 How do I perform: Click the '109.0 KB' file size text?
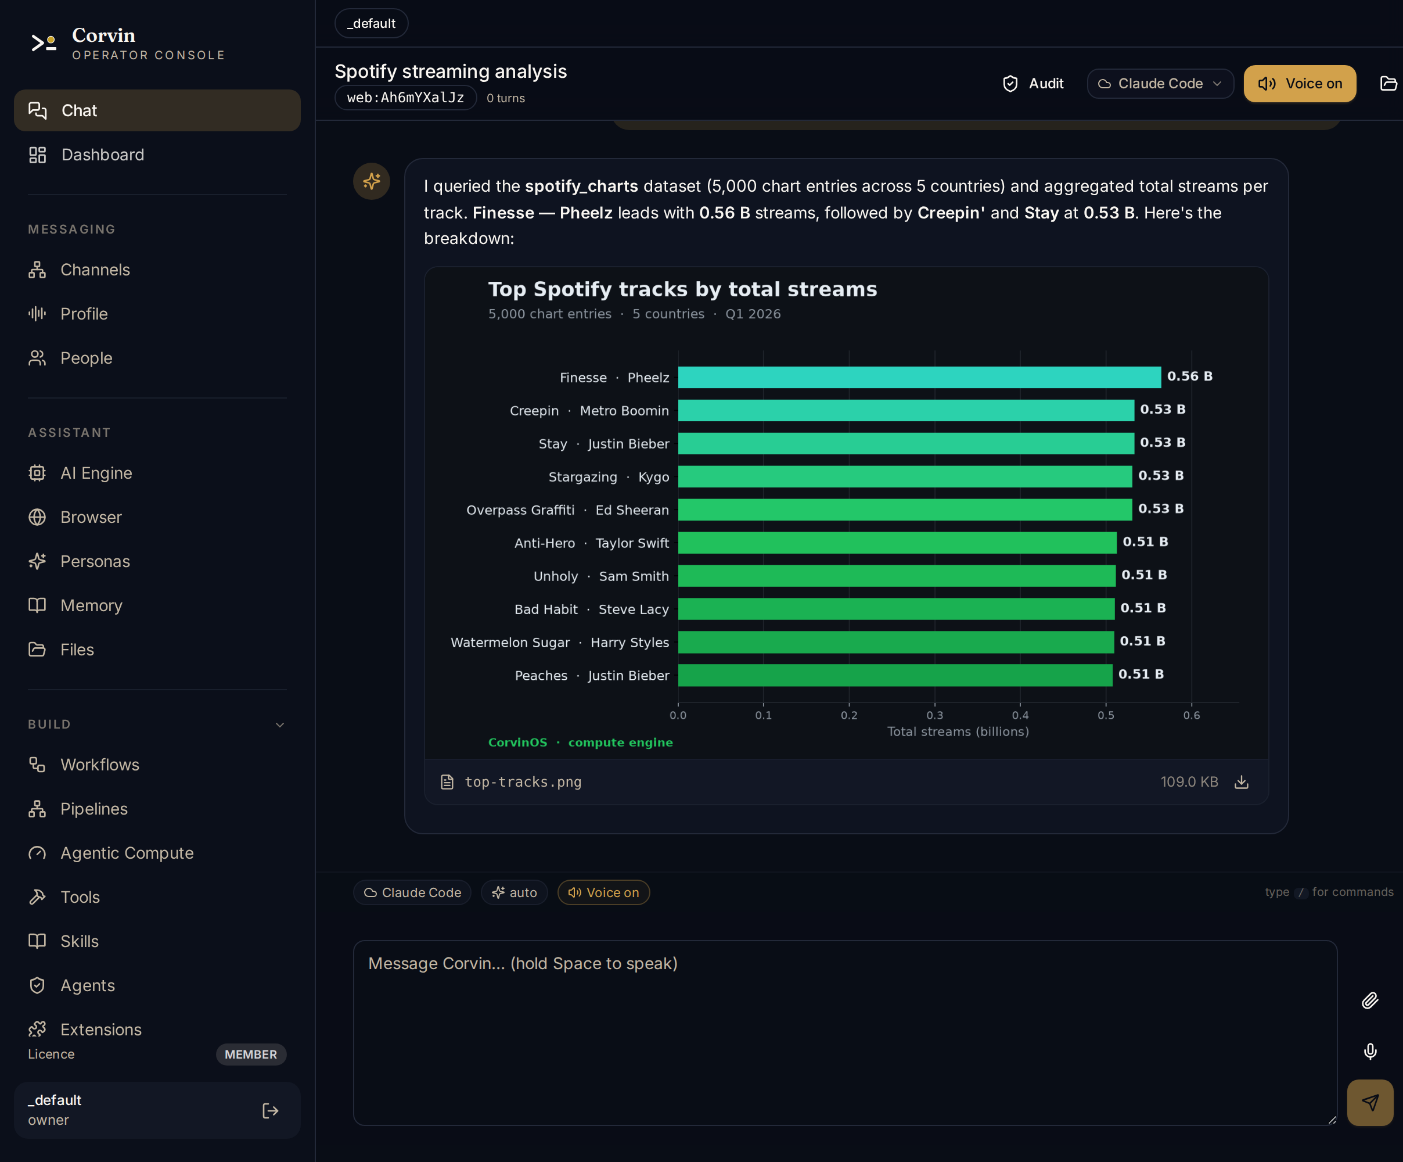coord(1189,781)
